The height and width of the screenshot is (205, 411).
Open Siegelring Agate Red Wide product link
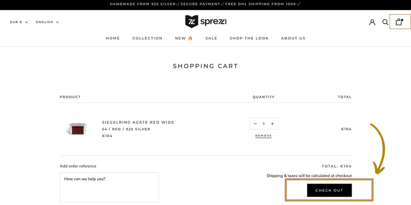coord(138,122)
